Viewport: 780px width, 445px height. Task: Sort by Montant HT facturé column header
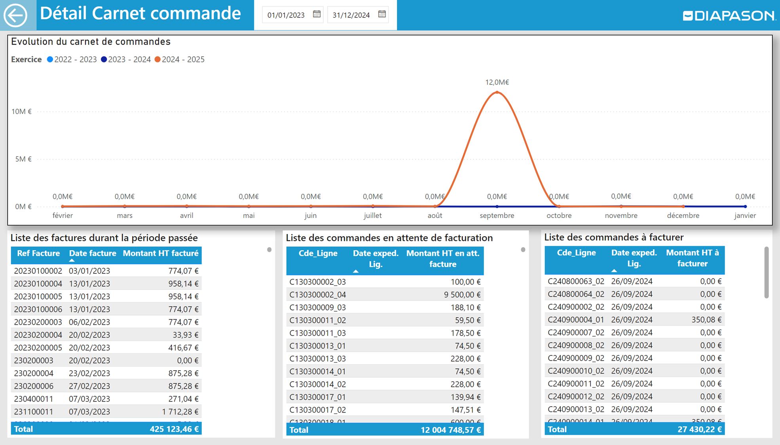[x=161, y=254]
